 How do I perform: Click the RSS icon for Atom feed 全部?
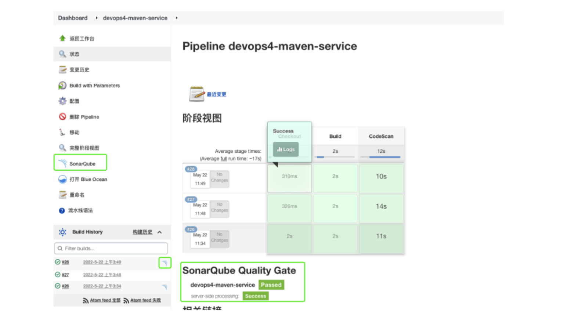click(x=86, y=300)
